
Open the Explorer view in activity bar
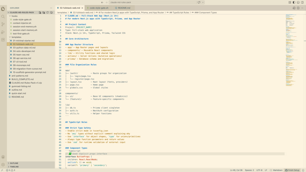[3, 9]
